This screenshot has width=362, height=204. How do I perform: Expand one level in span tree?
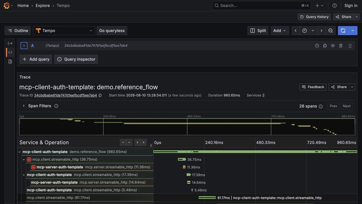click(x=123, y=143)
